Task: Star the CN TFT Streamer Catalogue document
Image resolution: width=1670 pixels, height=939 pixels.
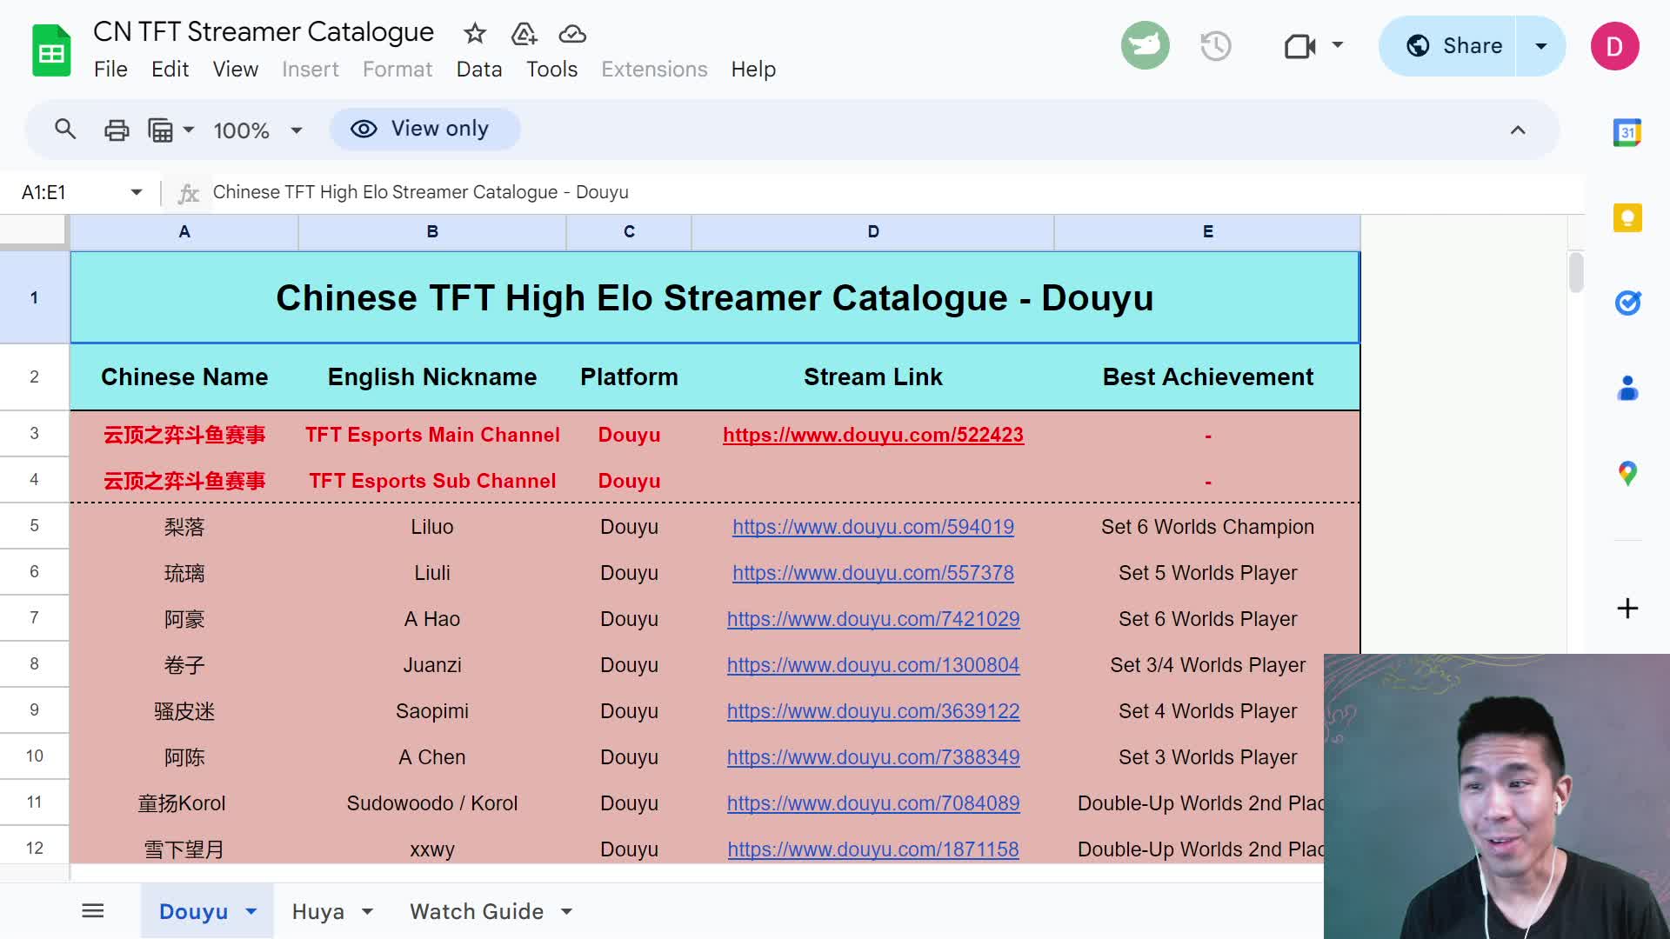Action: [x=475, y=34]
